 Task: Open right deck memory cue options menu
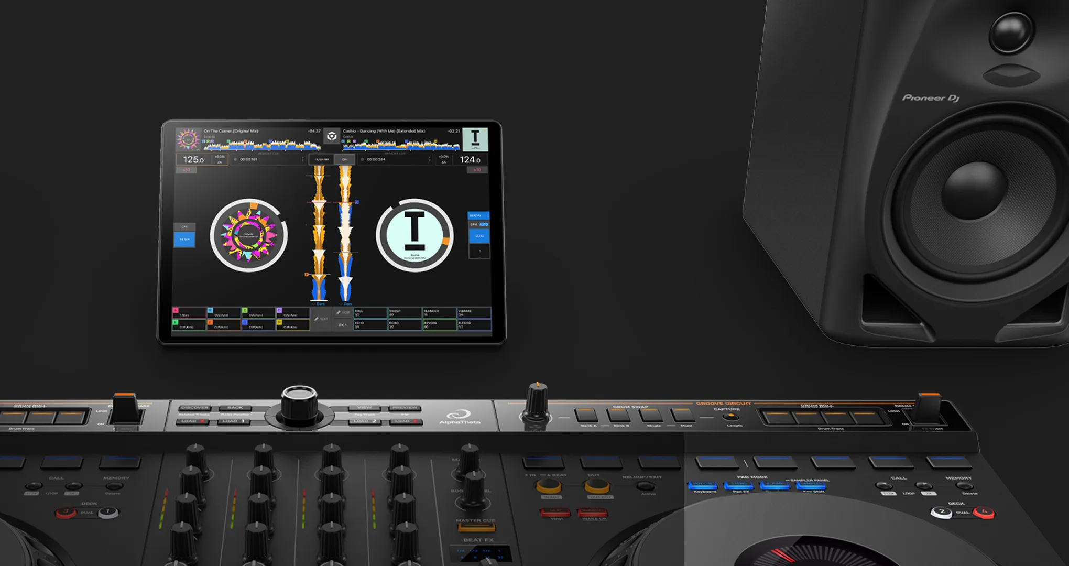(430, 159)
